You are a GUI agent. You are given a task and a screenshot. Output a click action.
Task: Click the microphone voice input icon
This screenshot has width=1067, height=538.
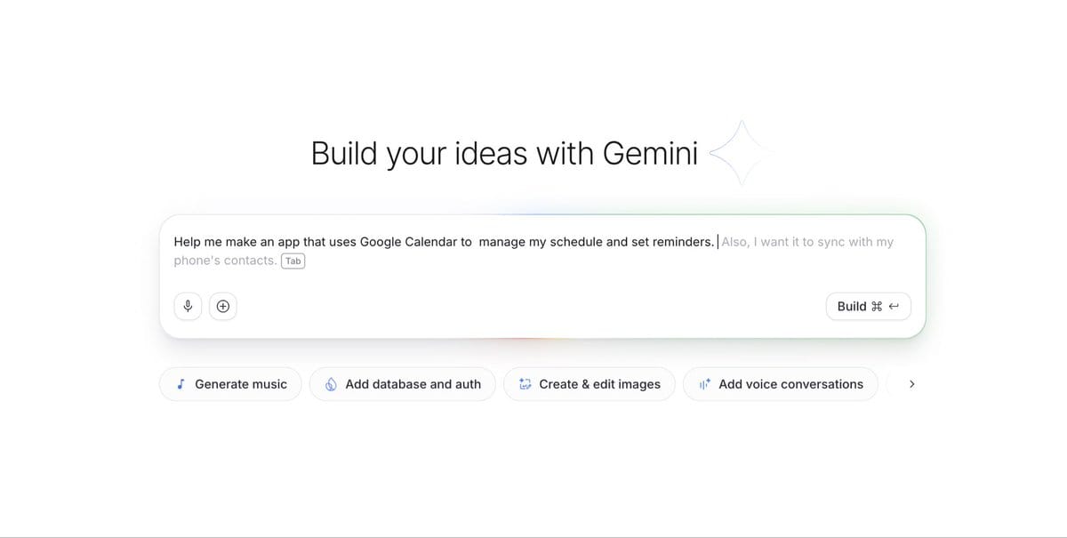[x=188, y=306]
